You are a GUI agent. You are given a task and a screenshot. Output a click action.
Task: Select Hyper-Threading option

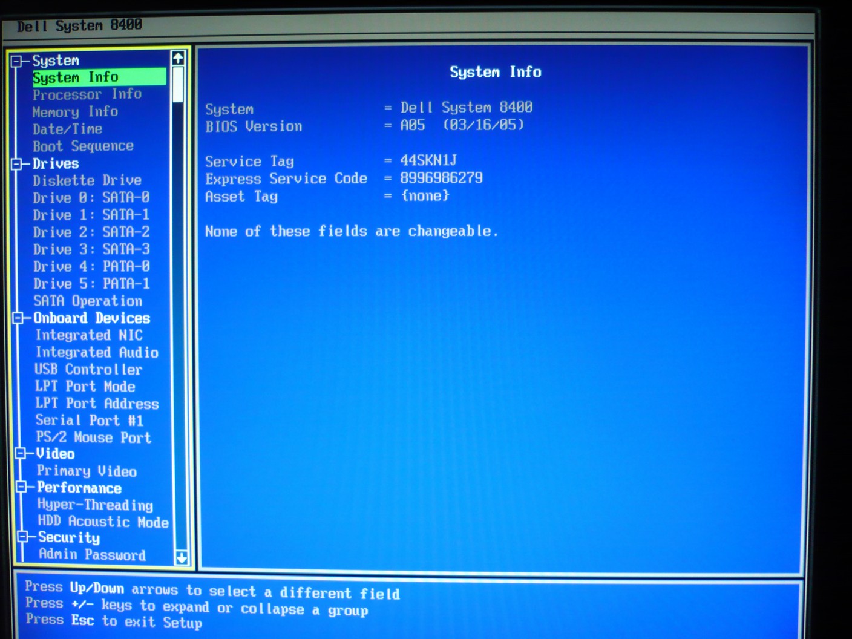(x=95, y=505)
